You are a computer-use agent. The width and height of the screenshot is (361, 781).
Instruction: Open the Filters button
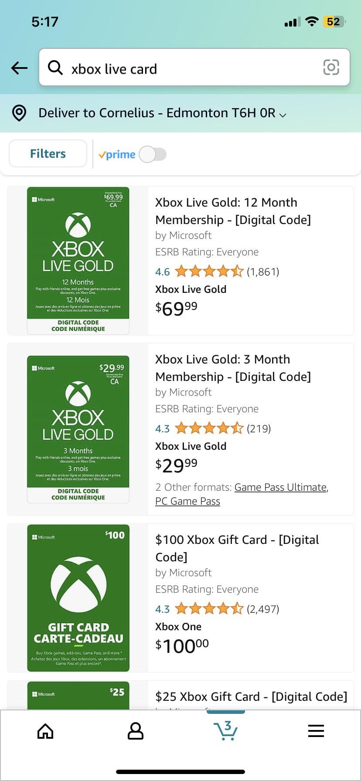48,153
